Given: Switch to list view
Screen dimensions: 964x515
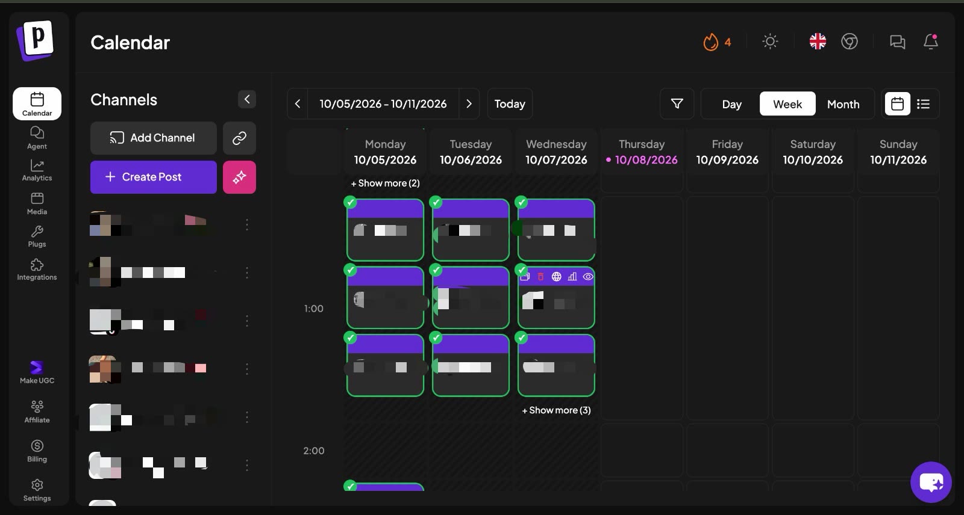Looking at the screenshot, I should (923, 103).
